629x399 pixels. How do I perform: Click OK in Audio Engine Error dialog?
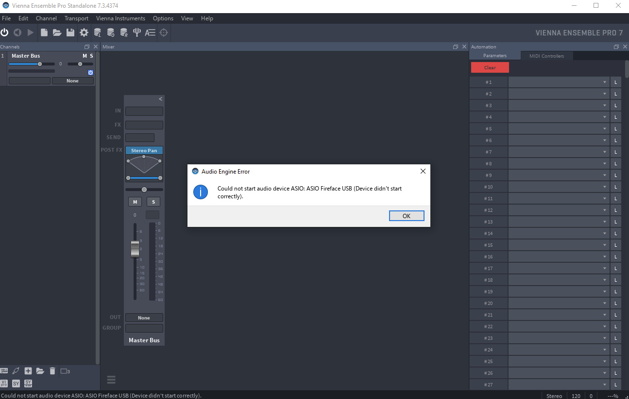(x=407, y=216)
